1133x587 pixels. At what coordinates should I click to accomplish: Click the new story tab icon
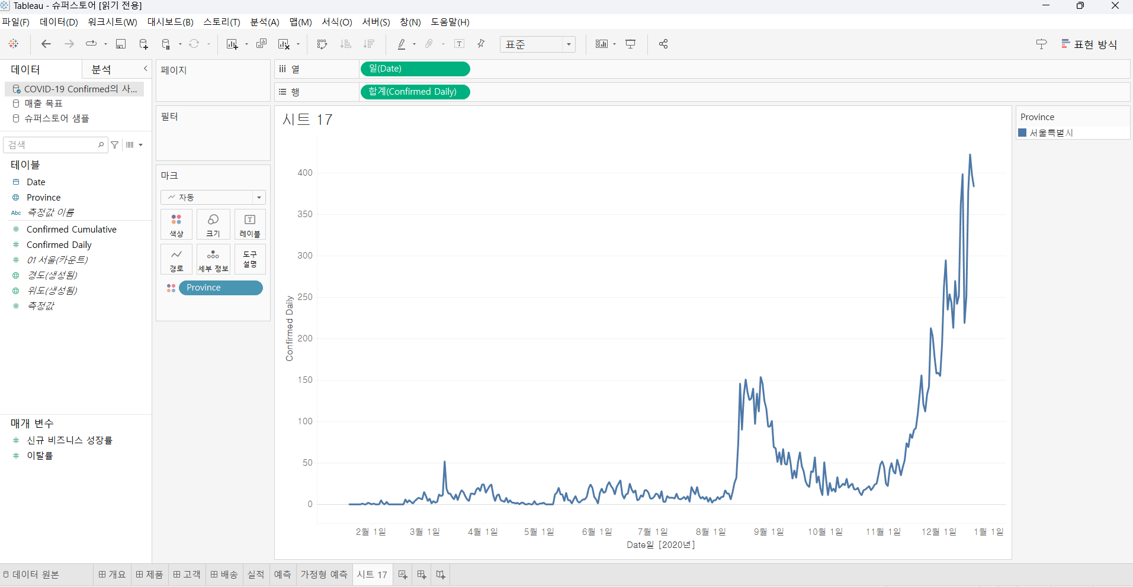point(441,575)
